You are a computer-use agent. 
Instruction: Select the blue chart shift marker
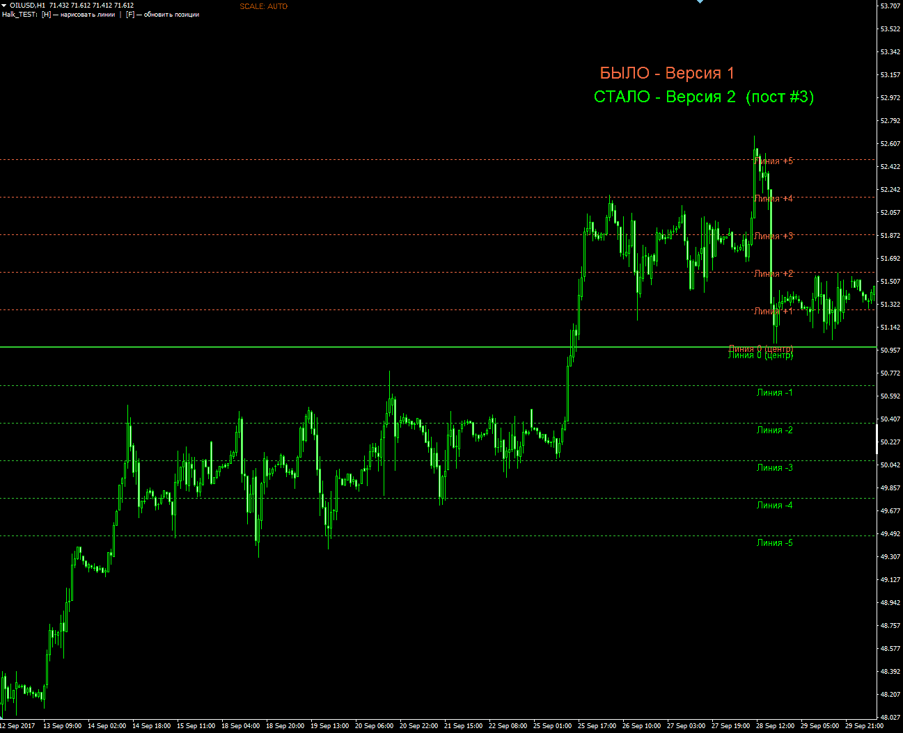pos(700,2)
